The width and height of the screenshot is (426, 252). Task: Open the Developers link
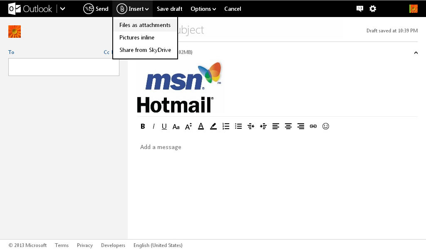pyautogui.click(x=113, y=245)
